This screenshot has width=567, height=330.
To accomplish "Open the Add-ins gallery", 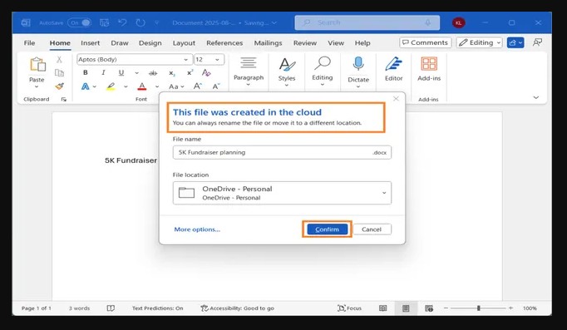I will (429, 64).
